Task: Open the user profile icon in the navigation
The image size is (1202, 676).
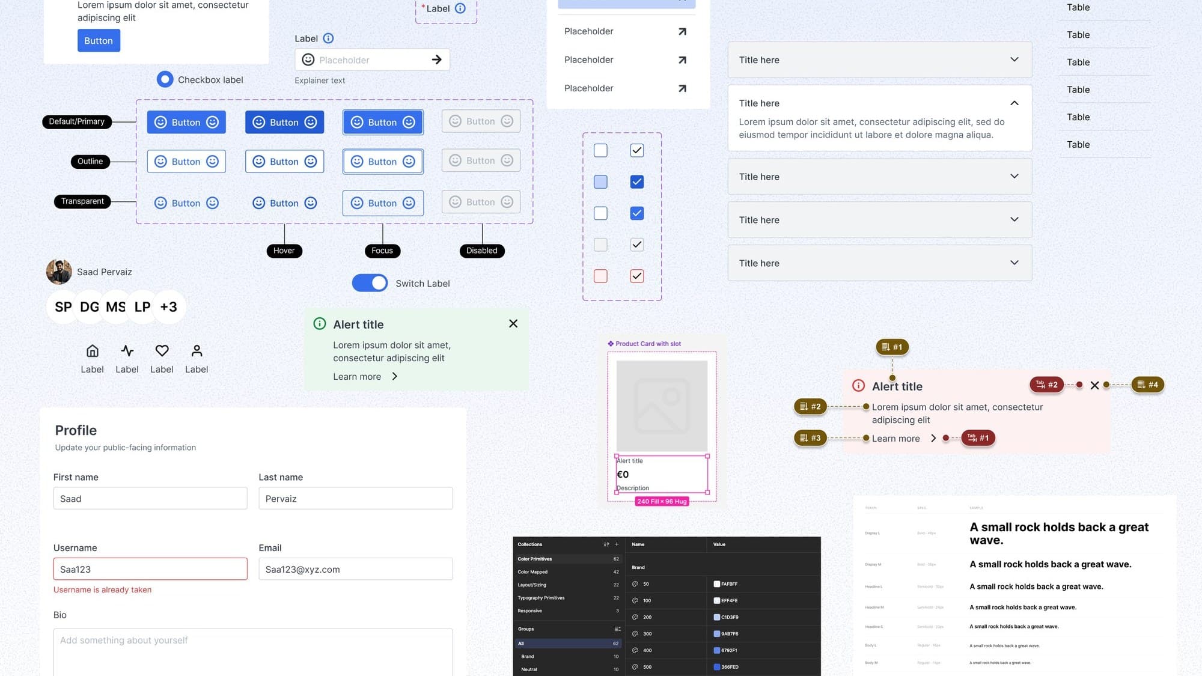Action: click(x=197, y=351)
